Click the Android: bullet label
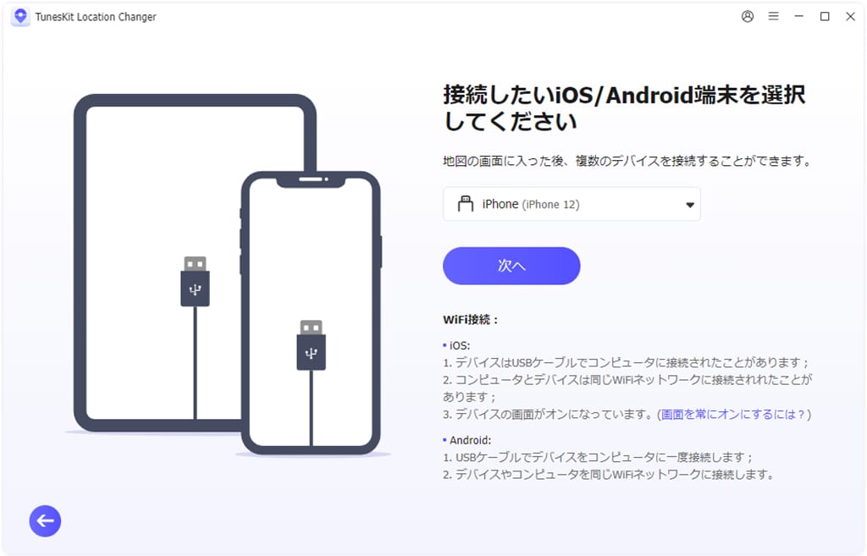The height and width of the screenshot is (556, 867). 467,440
